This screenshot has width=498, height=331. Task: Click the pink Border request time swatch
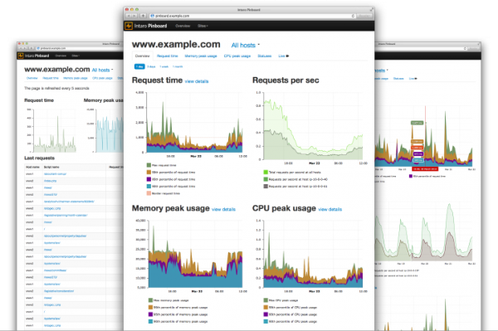click(149, 193)
